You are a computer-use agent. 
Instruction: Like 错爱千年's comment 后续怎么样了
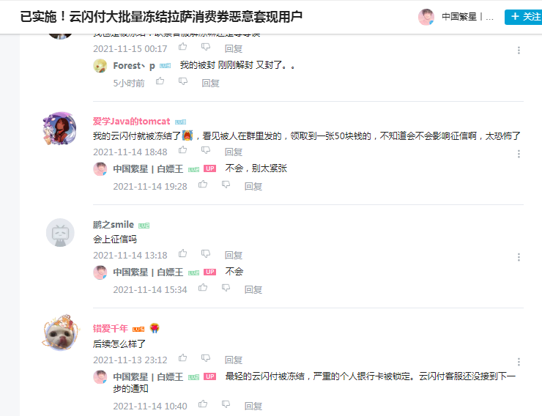pos(183,358)
